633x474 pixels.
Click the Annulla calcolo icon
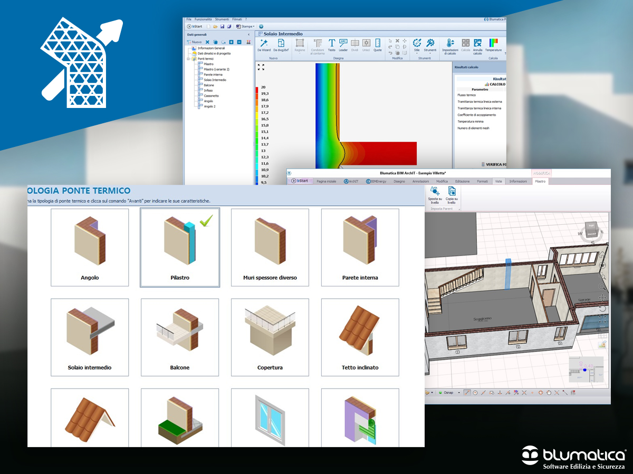coord(477,43)
